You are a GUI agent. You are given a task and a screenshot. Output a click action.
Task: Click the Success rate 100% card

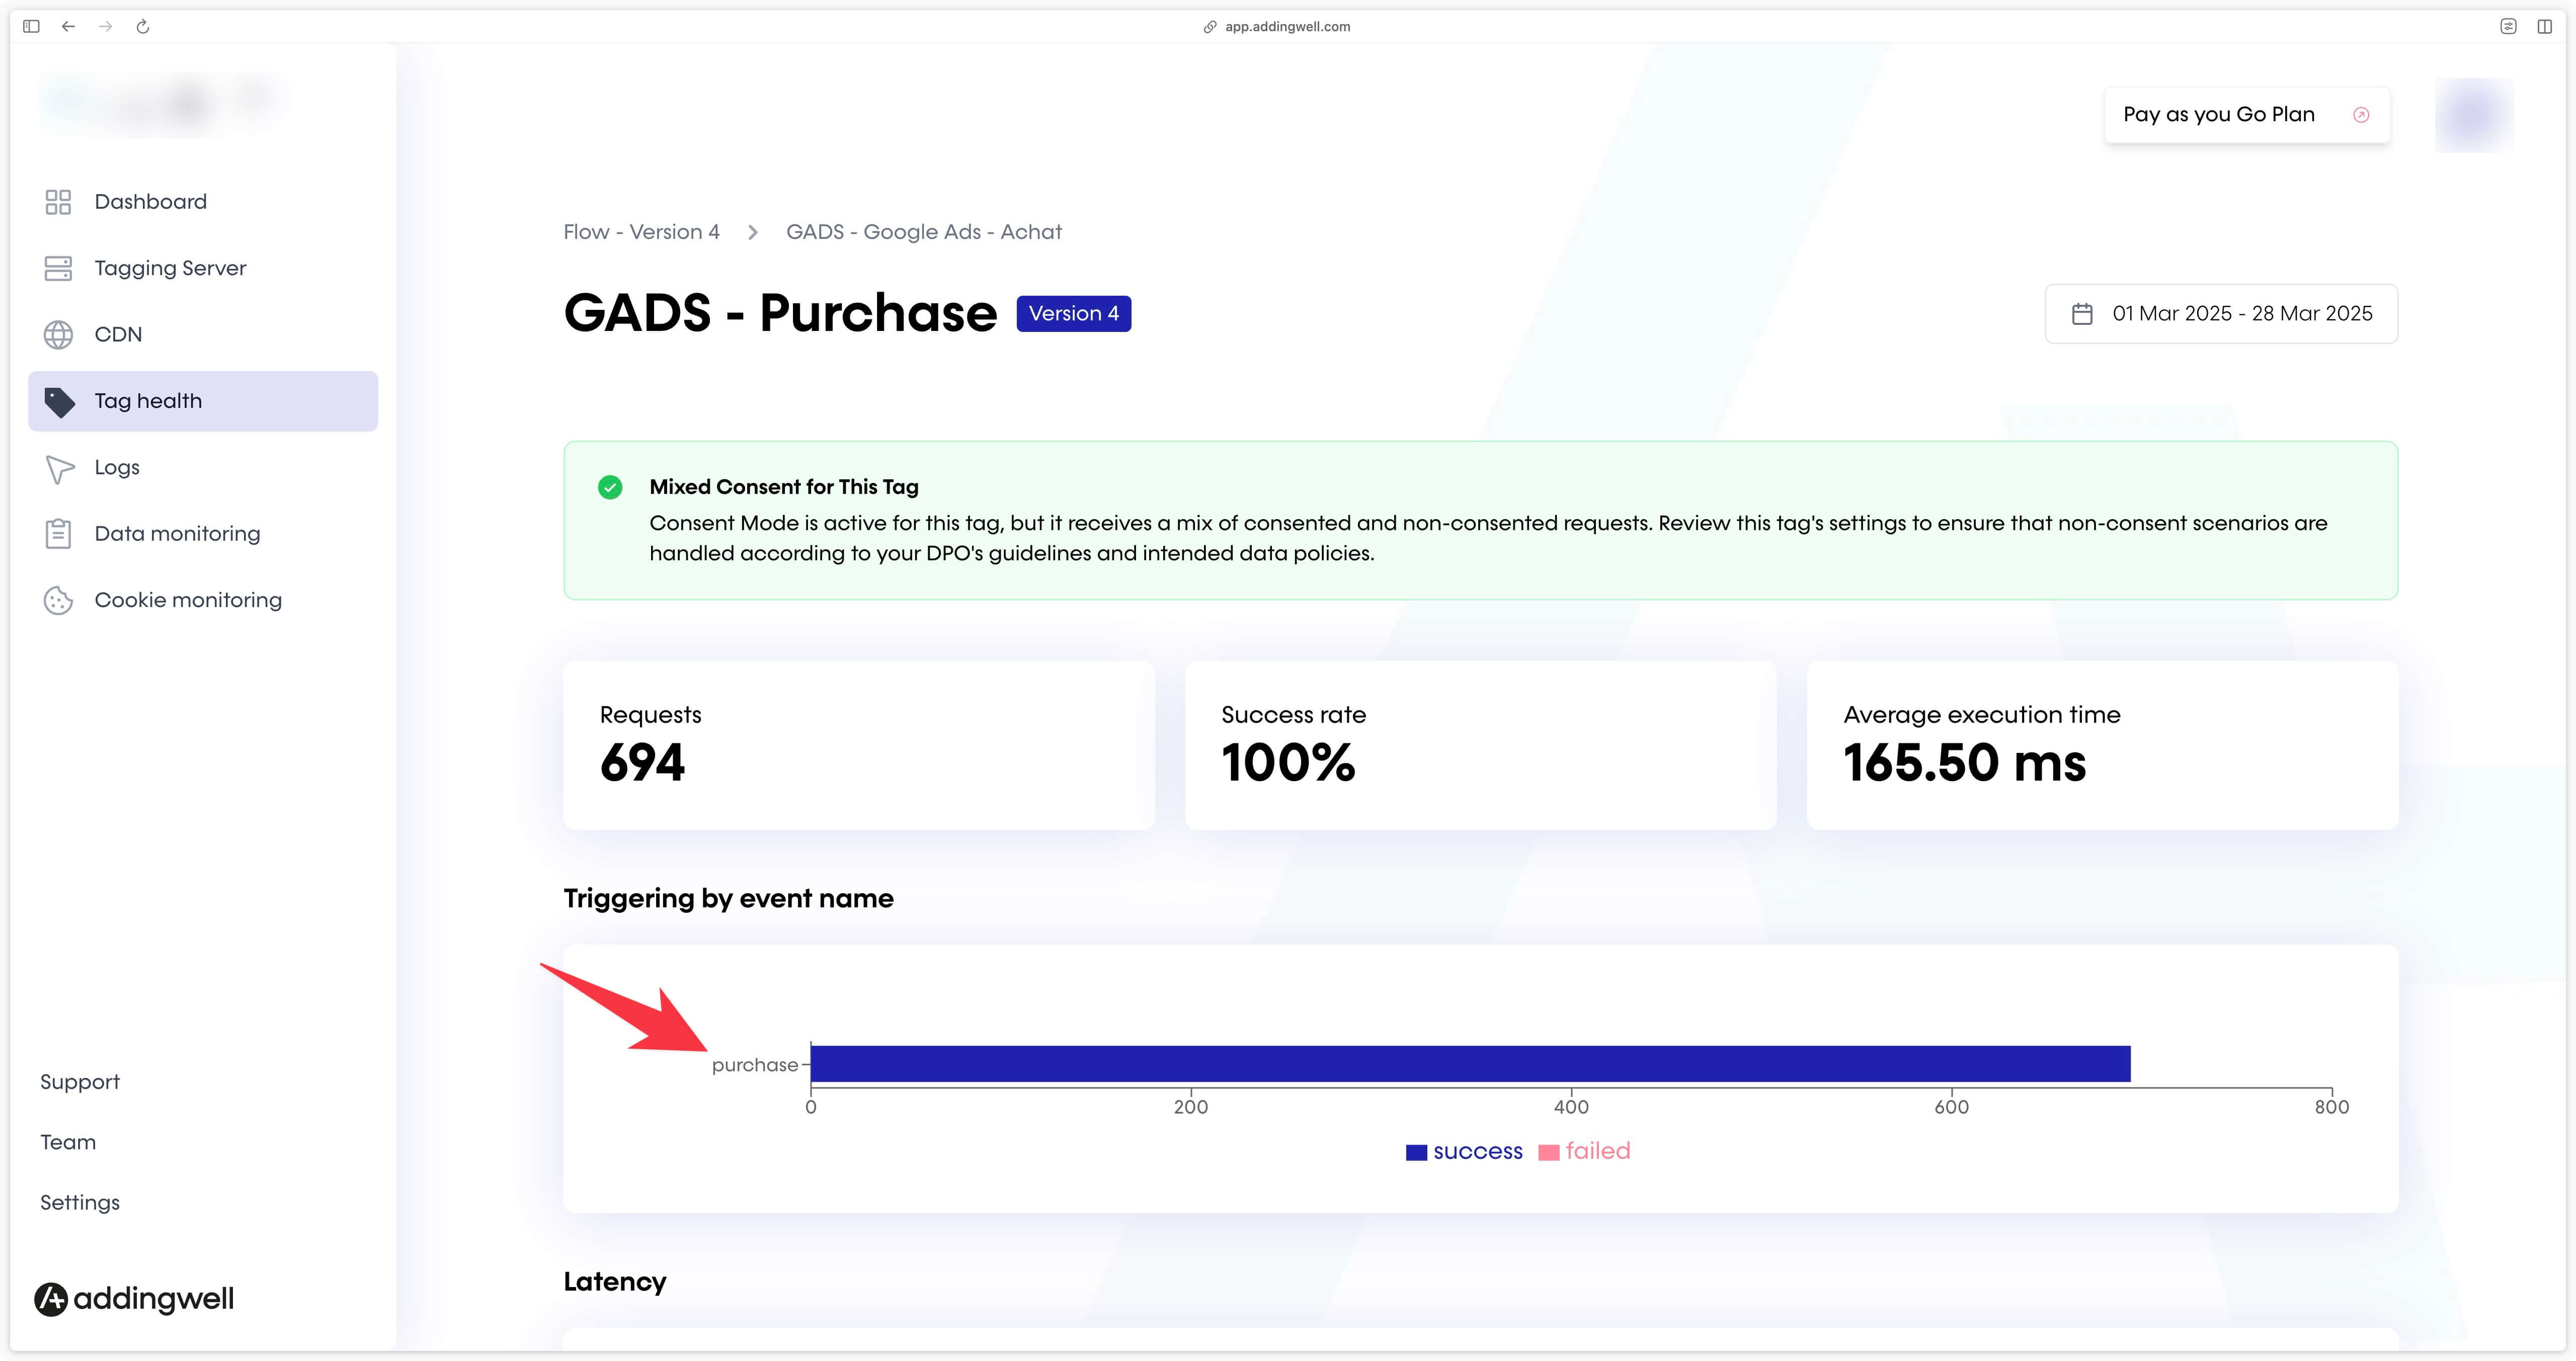1481,745
